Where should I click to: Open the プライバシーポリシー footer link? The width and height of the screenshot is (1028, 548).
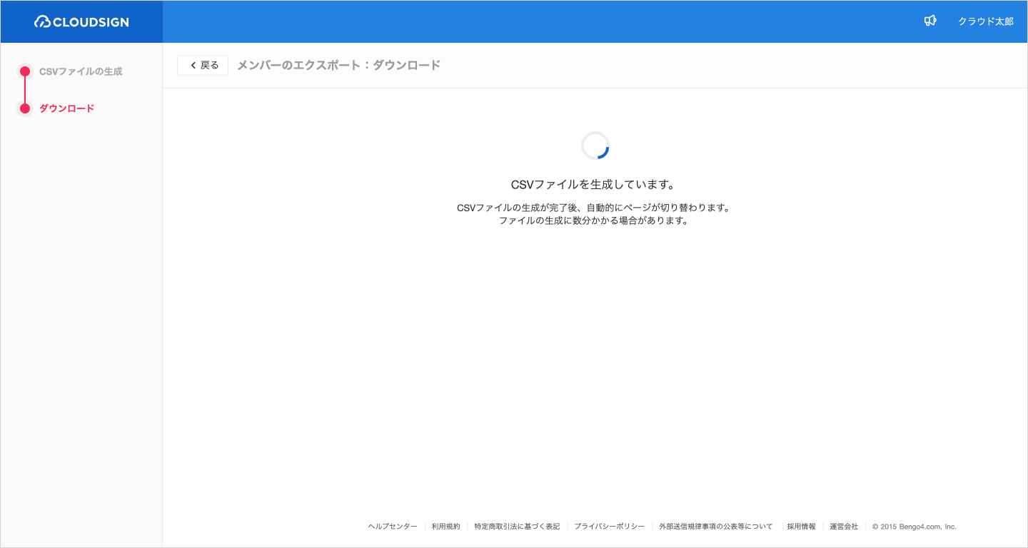[x=609, y=527]
